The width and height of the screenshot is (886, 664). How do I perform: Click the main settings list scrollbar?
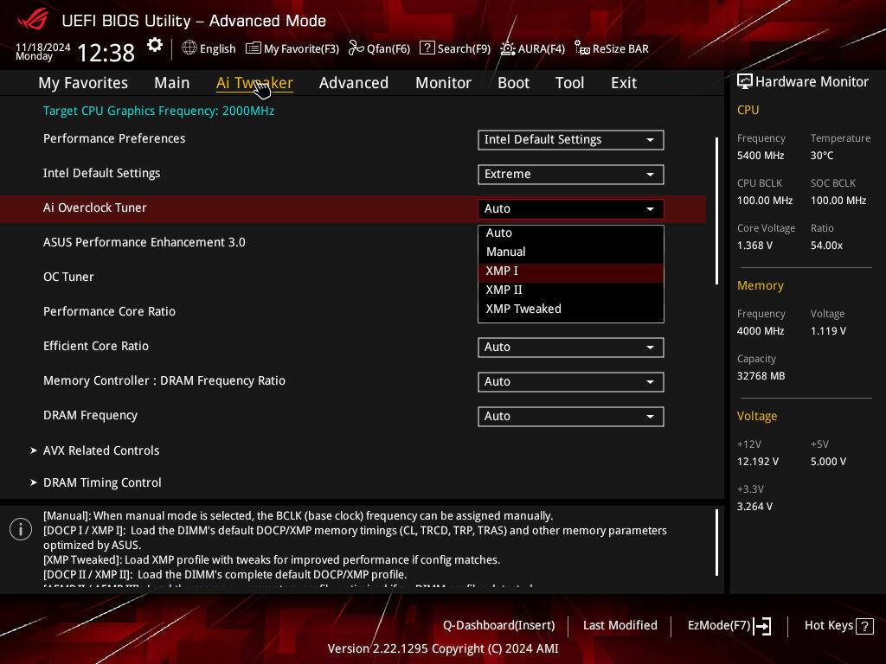pyautogui.click(x=717, y=211)
